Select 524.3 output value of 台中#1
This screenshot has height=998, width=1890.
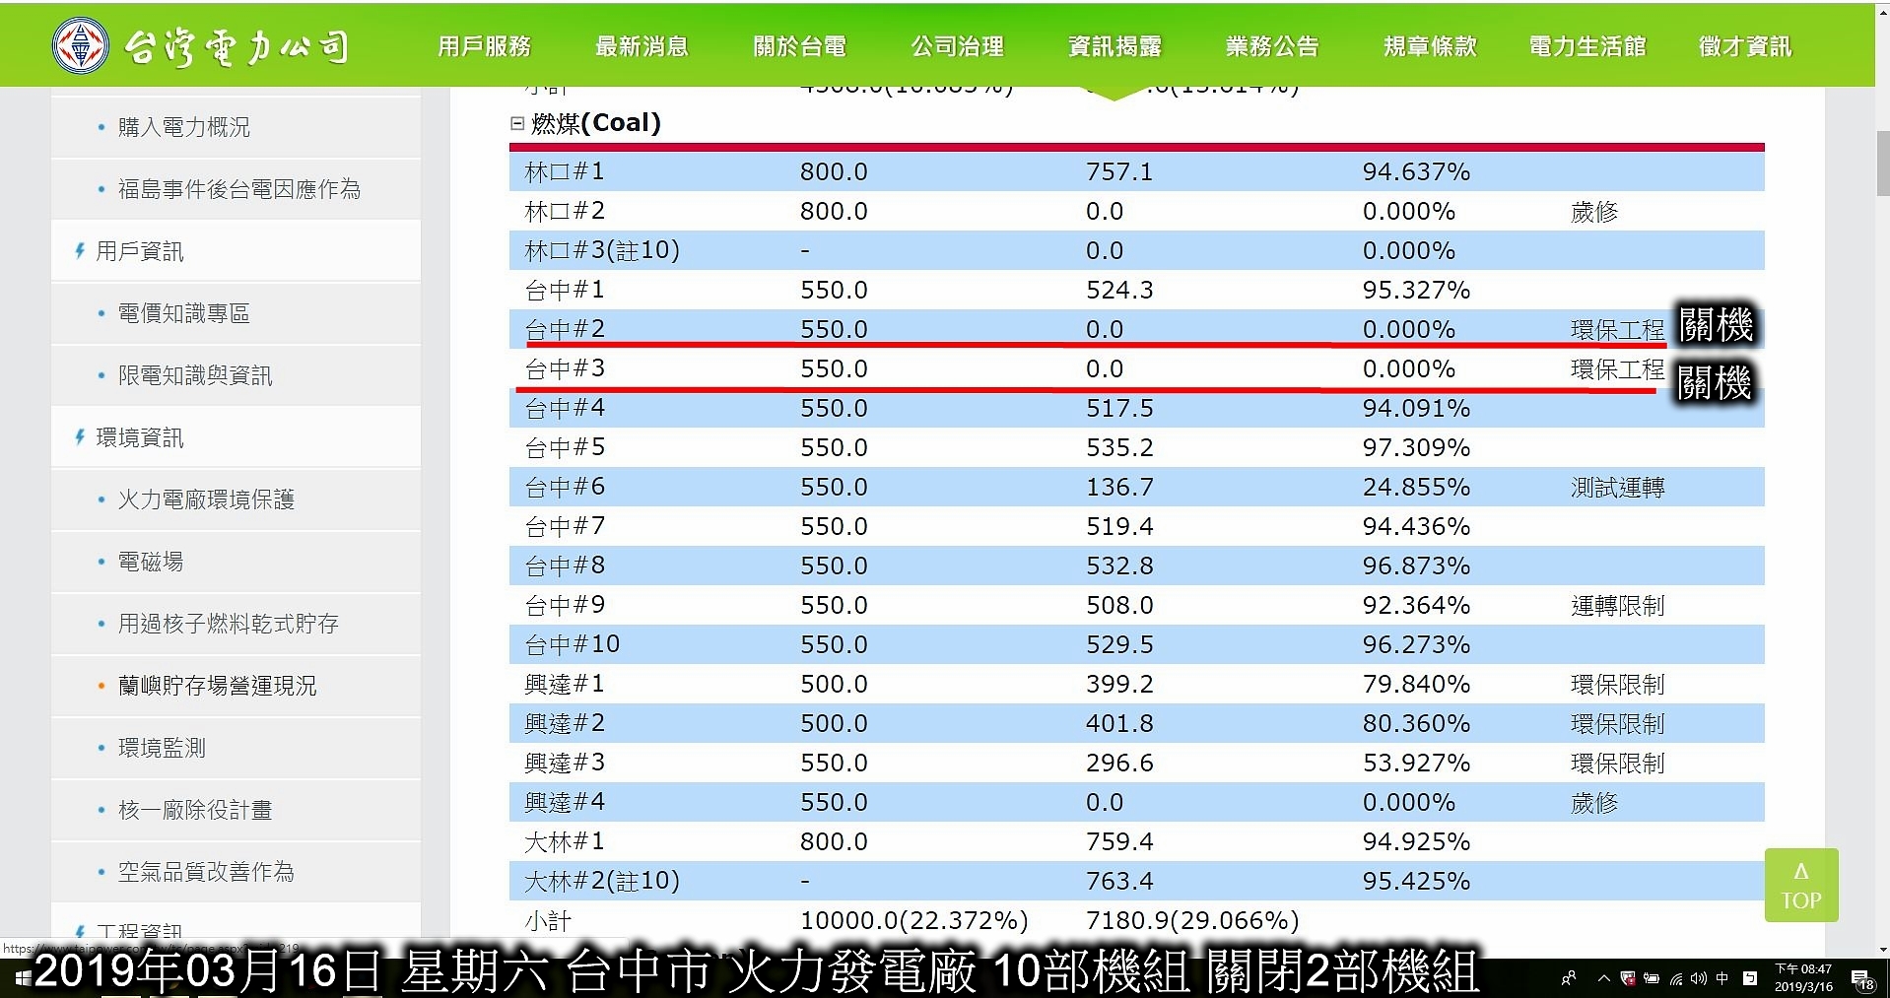(1119, 290)
